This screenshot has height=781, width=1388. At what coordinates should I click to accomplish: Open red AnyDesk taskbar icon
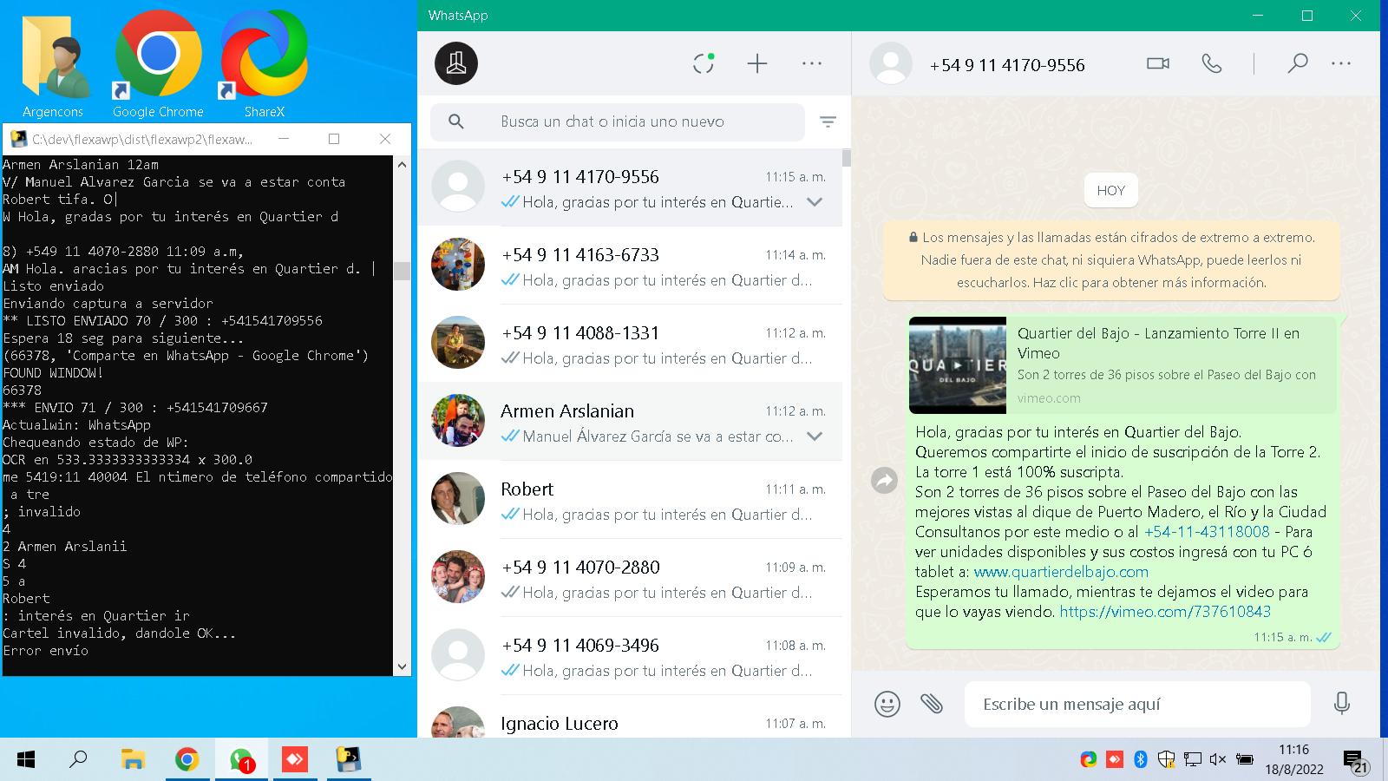click(x=295, y=760)
